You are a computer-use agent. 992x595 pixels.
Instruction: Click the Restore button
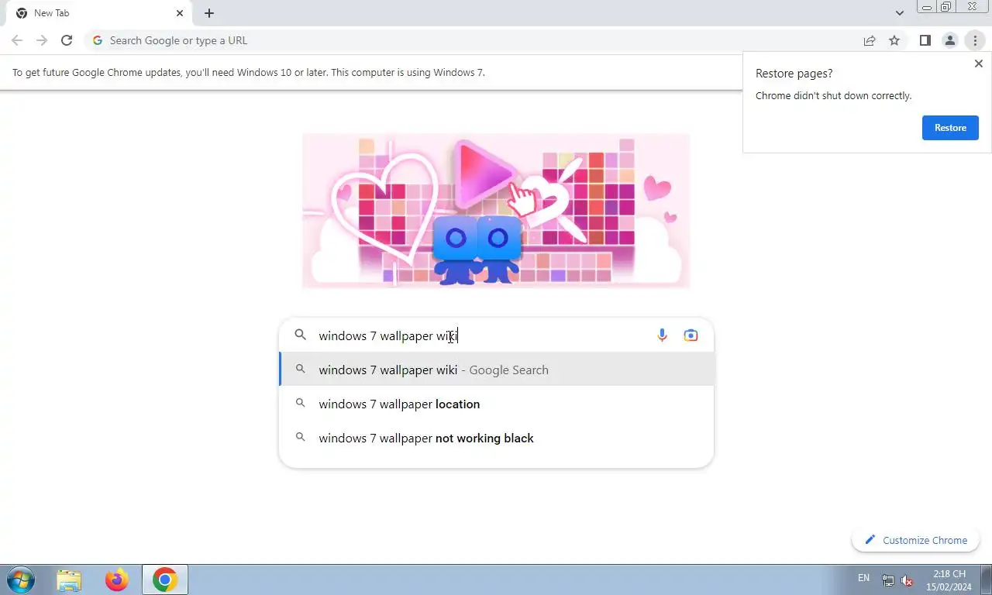(950, 128)
